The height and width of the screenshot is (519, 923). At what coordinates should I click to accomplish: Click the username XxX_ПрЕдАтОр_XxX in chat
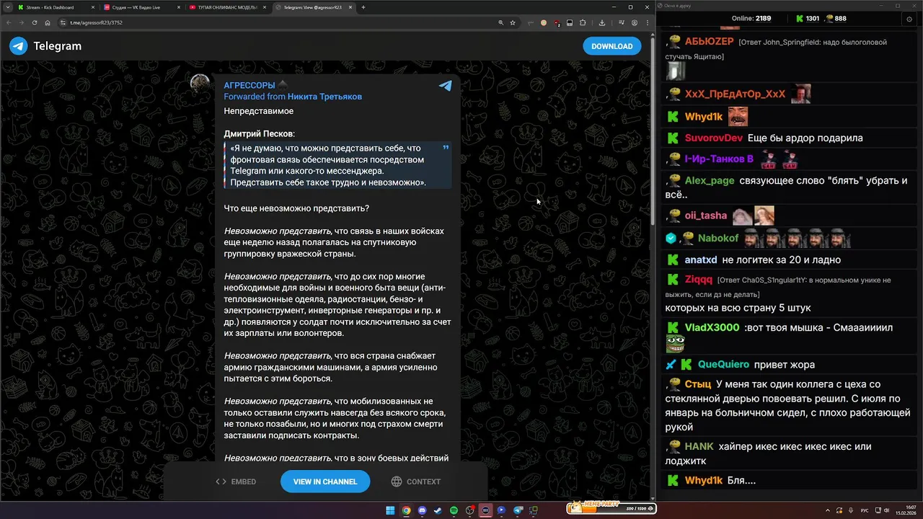click(x=735, y=94)
